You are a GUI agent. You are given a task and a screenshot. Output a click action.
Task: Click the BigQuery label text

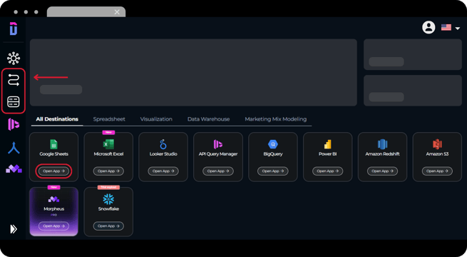pos(273,153)
